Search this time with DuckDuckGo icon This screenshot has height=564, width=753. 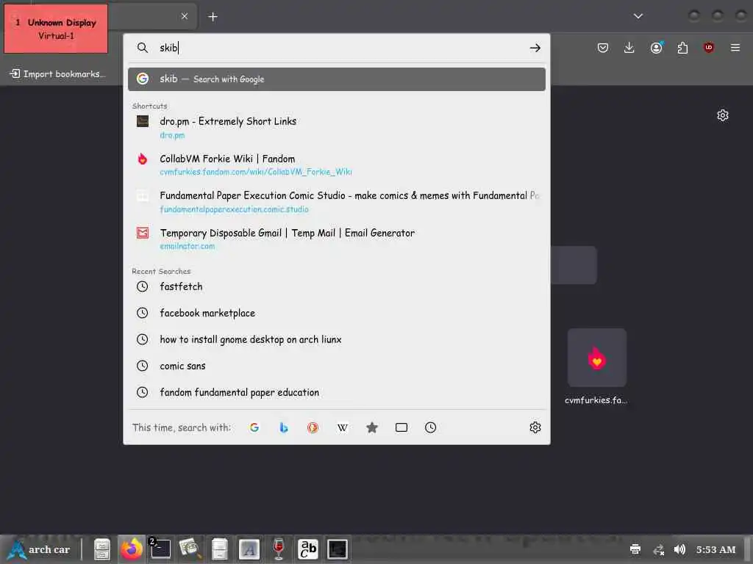tap(313, 427)
